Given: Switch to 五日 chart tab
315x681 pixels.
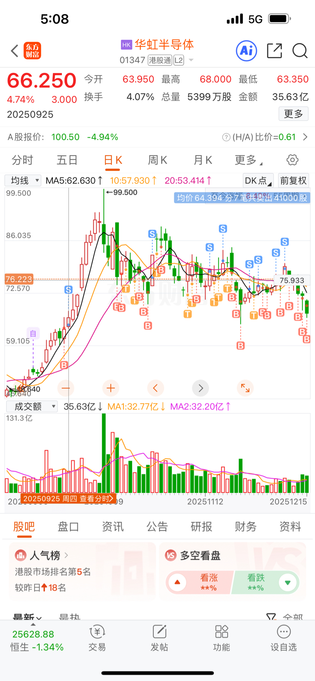Looking at the screenshot, I should point(67,160).
